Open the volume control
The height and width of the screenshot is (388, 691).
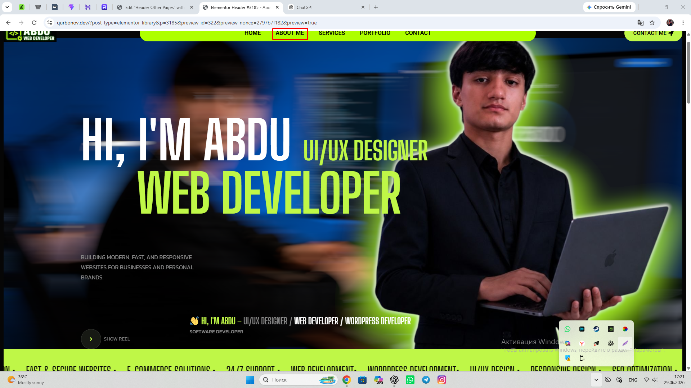[x=655, y=380]
